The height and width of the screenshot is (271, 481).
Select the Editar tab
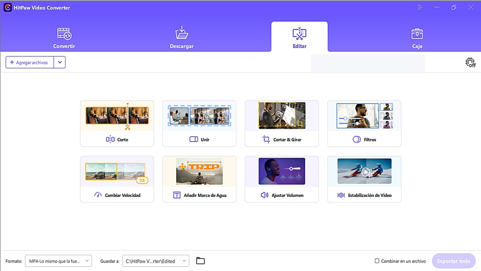pos(300,37)
